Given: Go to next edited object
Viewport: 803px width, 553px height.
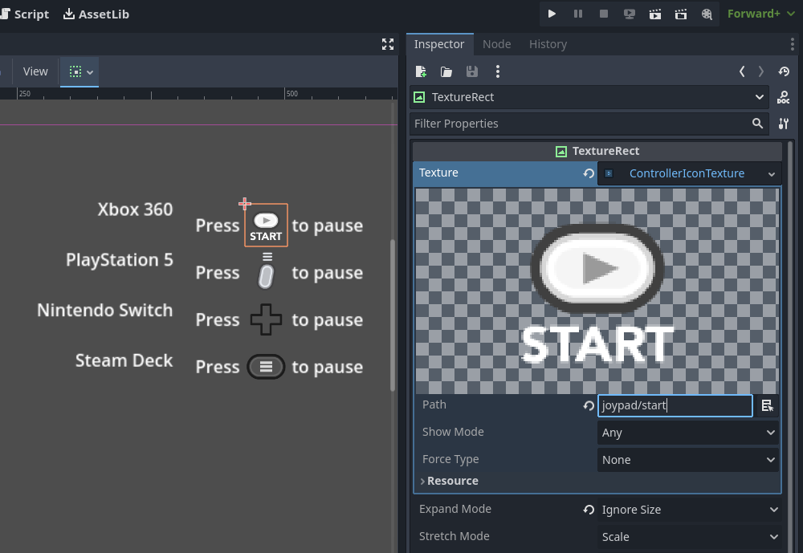Looking at the screenshot, I should click(761, 71).
